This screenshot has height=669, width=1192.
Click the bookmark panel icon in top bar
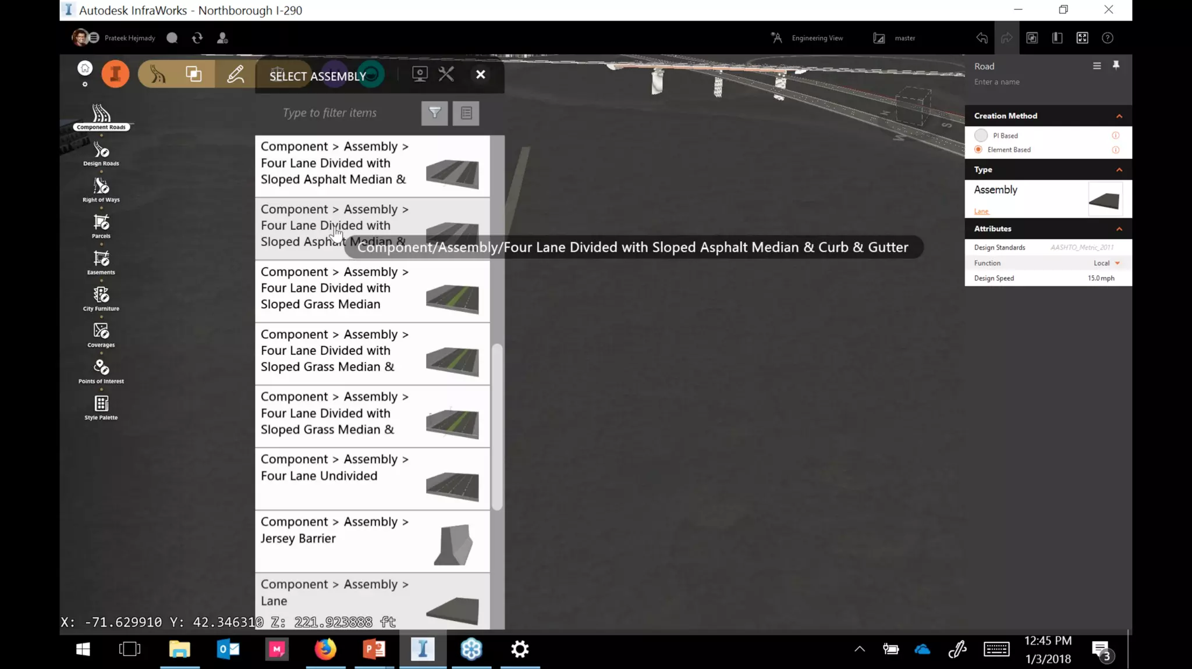click(1058, 38)
